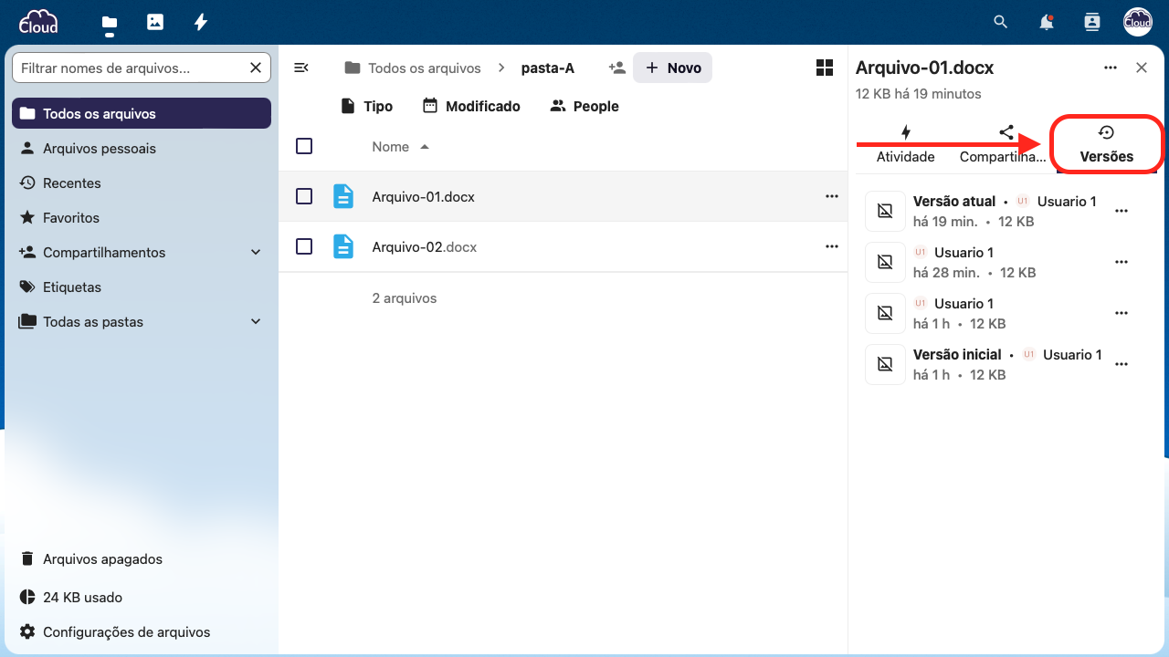This screenshot has width=1169, height=657.
Task: Open the Novo dropdown menu
Action: [673, 68]
